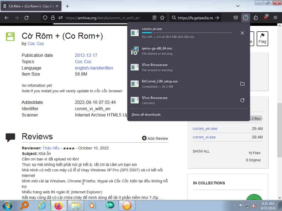Focus the search box with getpedia URL

click(195, 18)
